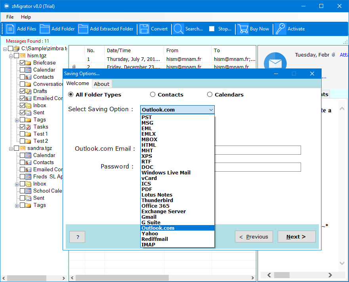Click the hism.tgz mailbox envelope icon
Viewport: 349px width, 282px height.
22,55
